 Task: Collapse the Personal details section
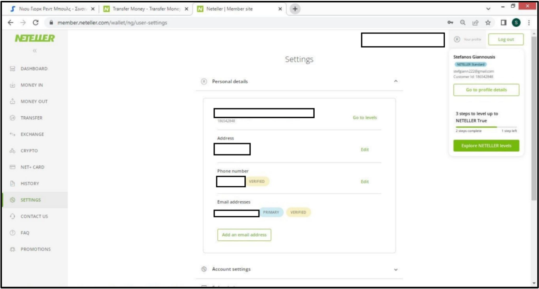click(x=396, y=82)
